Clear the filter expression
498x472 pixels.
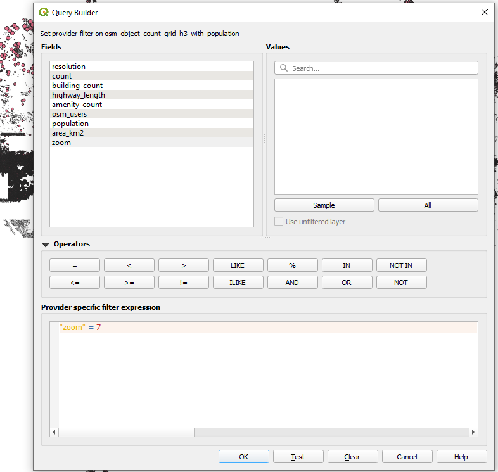(352, 456)
